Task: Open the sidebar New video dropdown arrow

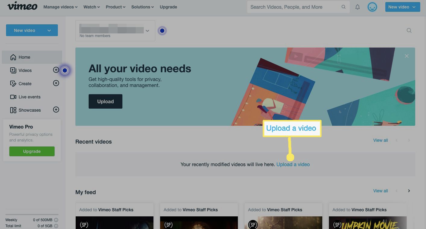Action: tap(49, 30)
